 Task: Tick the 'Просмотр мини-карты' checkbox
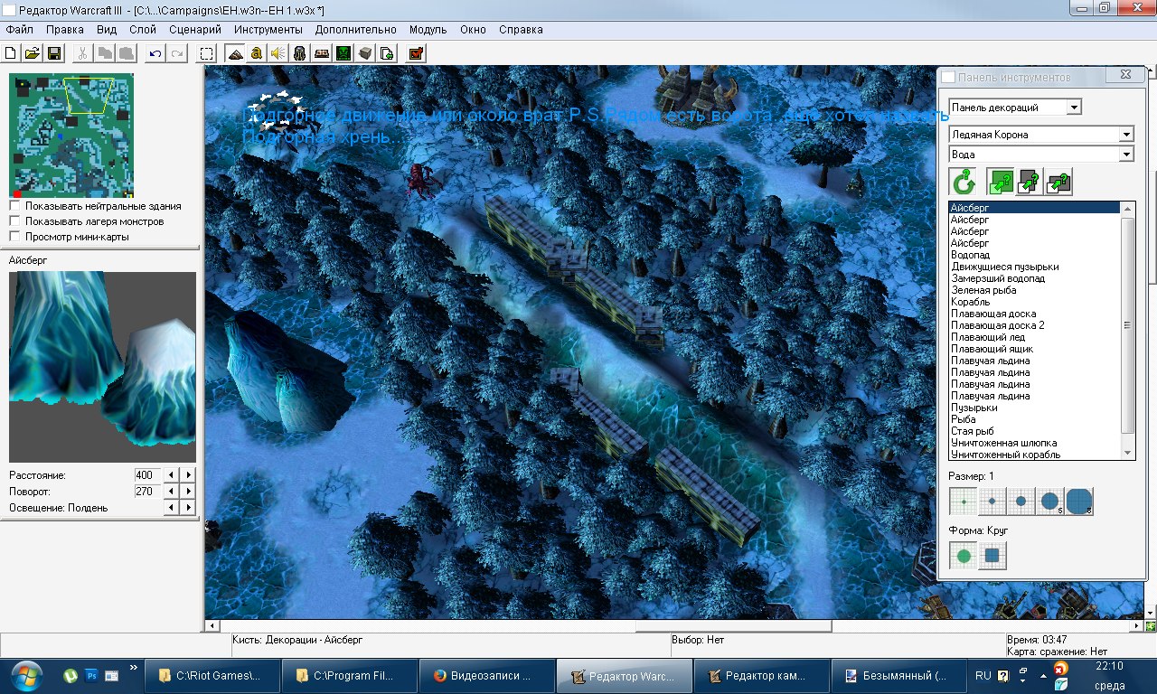(x=14, y=237)
